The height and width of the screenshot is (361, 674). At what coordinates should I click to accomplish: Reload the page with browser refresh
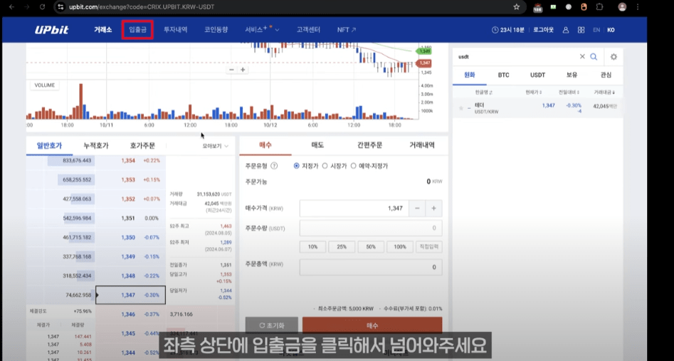42,7
